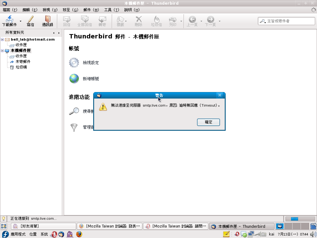
Task: Click the panel clock 7月13日 07:44
Action: [x=293, y=234]
